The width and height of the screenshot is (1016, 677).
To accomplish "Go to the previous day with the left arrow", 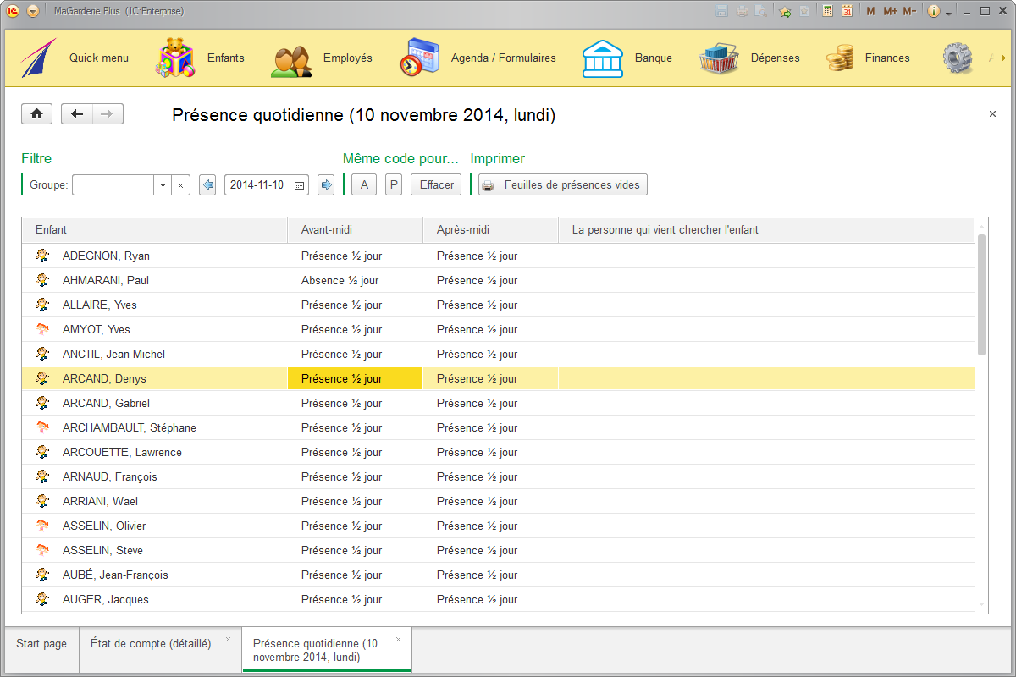I will click(207, 184).
